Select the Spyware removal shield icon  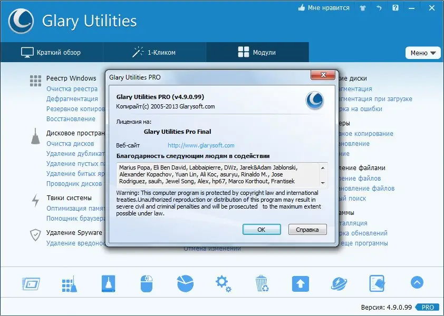[x=35, y=235]
